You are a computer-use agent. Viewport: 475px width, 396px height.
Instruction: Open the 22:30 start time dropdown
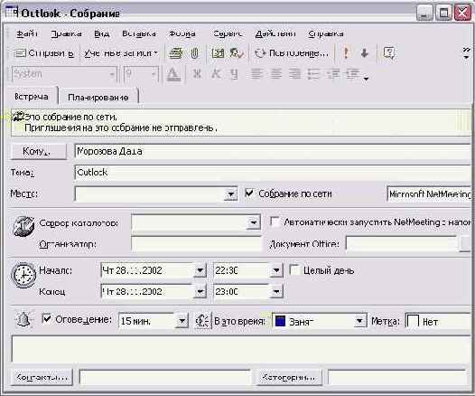(x=276, y=270)
